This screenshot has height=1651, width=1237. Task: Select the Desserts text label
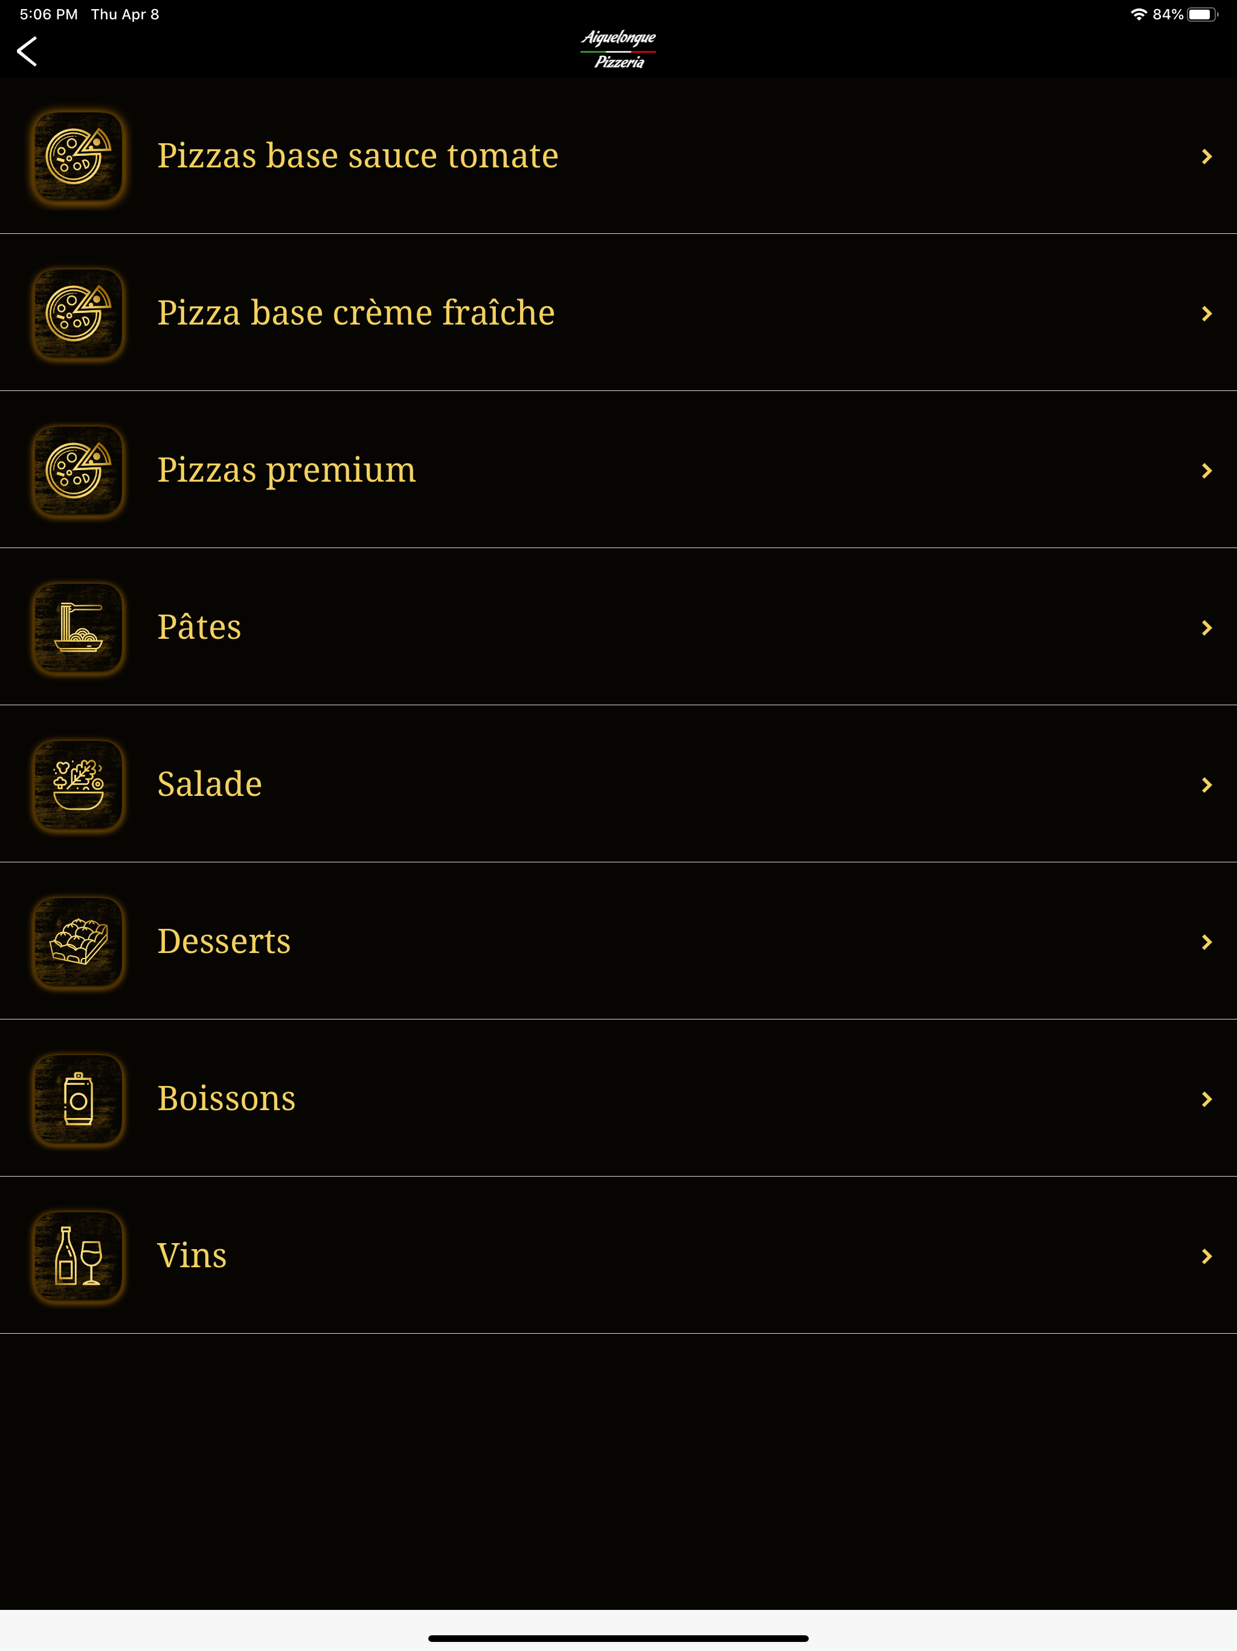coord(224,941)
